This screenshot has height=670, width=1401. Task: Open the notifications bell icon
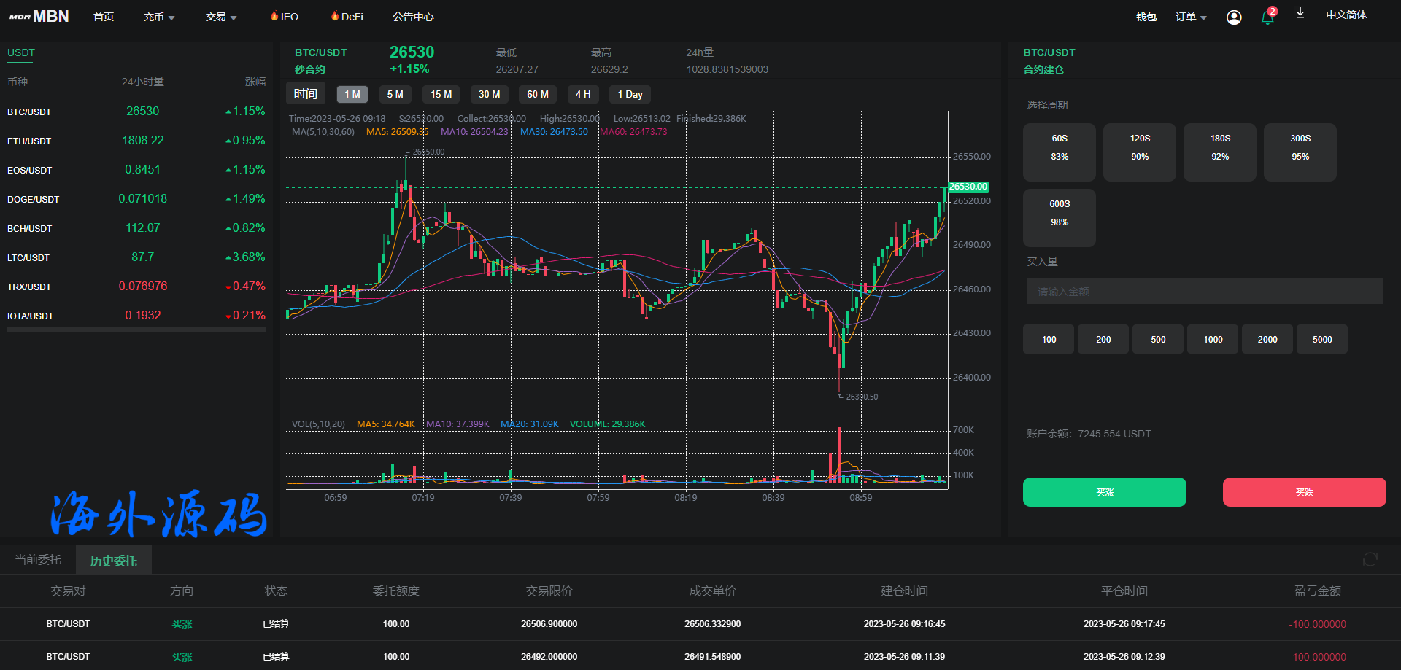[x=1267, y=17]
